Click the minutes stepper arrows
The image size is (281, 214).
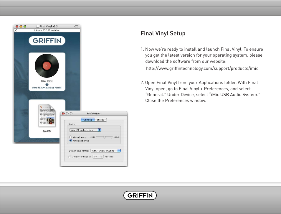102,157
